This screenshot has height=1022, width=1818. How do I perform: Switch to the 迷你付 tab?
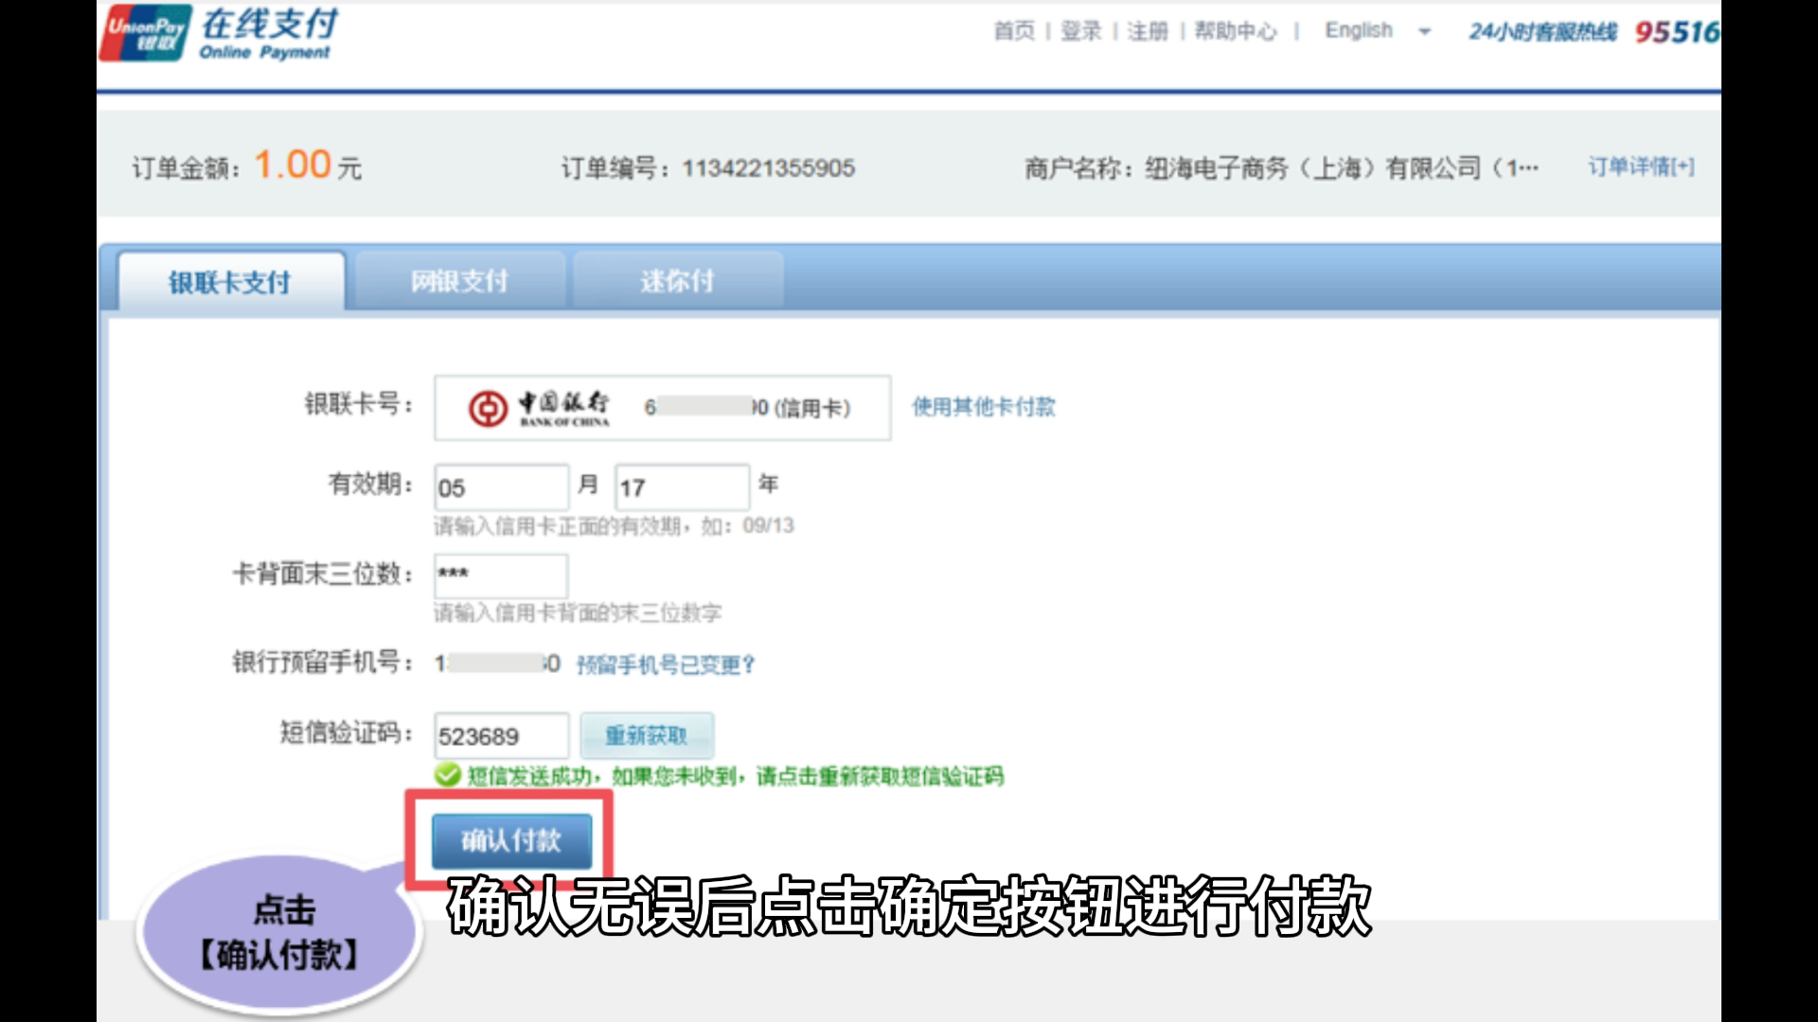point(677,281)
